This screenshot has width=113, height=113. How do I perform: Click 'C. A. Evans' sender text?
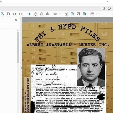(51, 79)
